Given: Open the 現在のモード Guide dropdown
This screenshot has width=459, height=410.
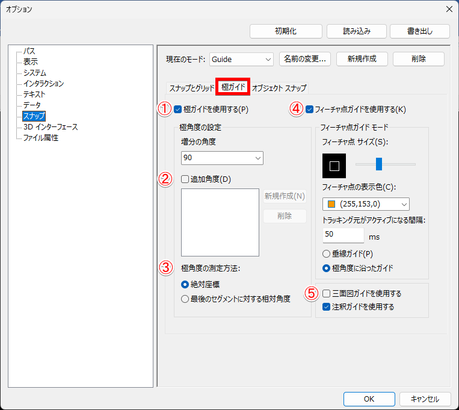Looking at the screenshot, I should click(241, 60).
